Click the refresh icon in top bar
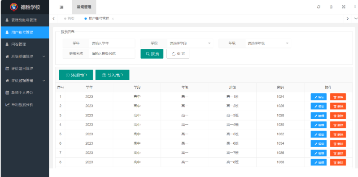The height and width of the screenshot is (177, 358). coord(319,7)
